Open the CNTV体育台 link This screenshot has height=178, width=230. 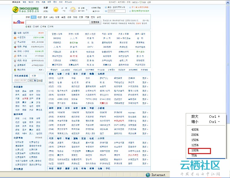click(120, 125)
